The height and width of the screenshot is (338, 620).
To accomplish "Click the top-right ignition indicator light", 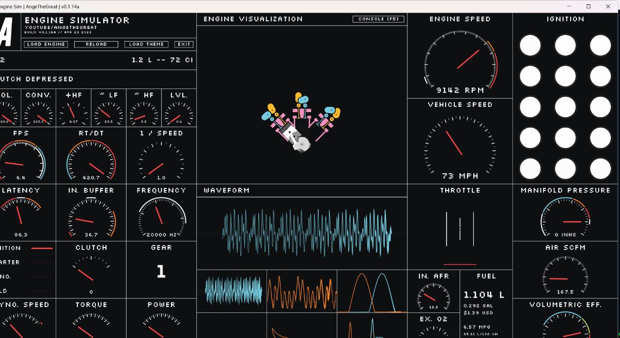I will (x=600, y=45).
